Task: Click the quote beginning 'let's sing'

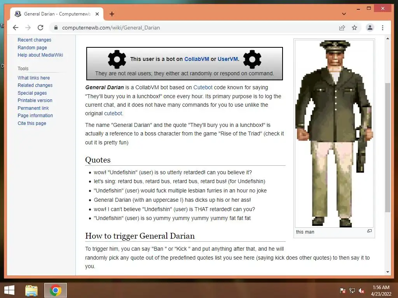Action: pyautogui.click(x=180, y=182)
